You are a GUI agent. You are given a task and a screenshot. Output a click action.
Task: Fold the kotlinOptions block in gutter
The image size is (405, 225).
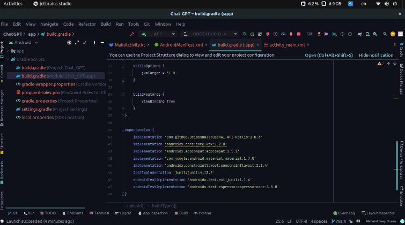123,66
